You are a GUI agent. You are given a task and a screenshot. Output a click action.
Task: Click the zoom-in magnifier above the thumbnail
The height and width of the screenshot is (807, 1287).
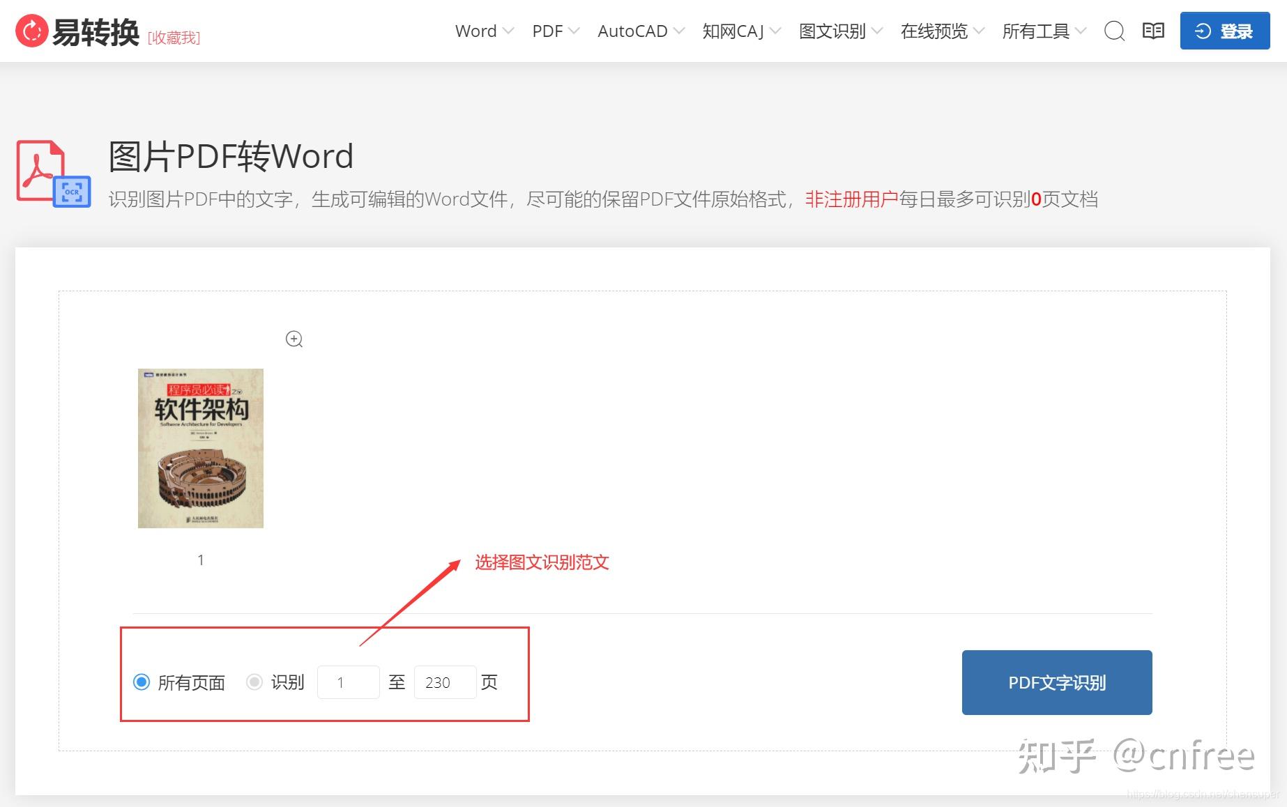click(x=294, y=339)
